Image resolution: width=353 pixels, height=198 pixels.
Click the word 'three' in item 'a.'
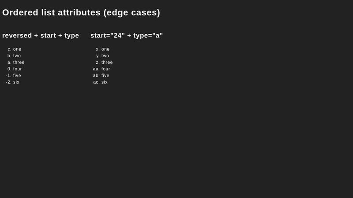pyautogui.click(x=19, y=62)
